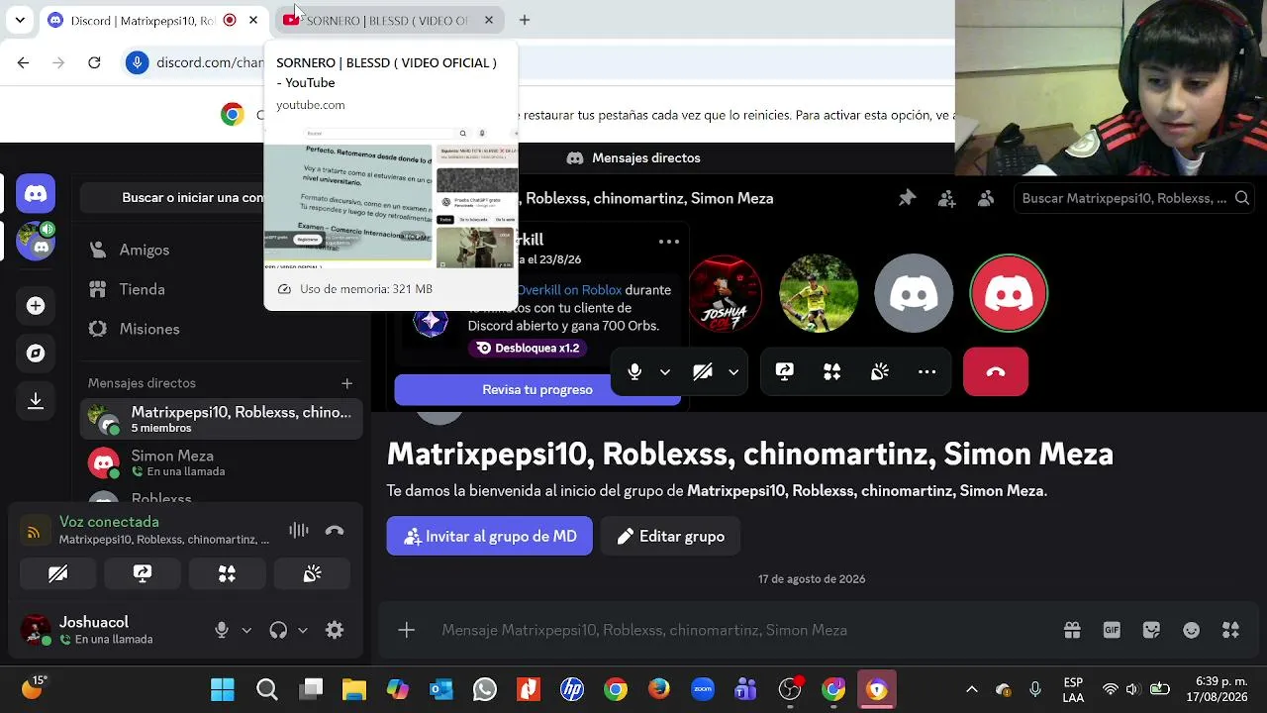Expand microphone options in call controls

pyautogui.click(x=665, y=371)
